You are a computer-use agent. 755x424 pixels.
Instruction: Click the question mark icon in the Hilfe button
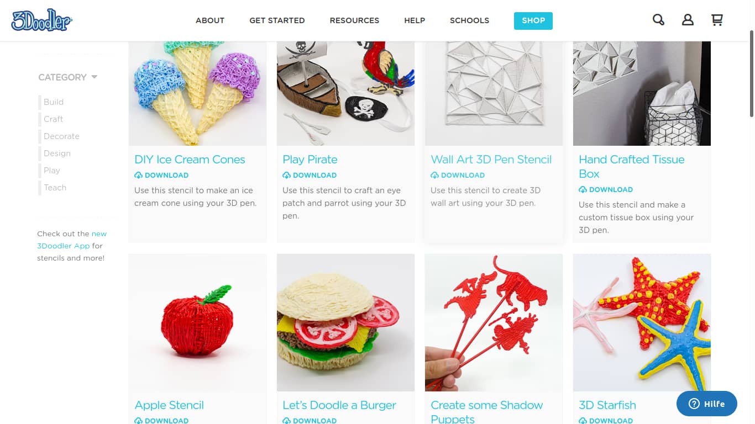(694, 404)
